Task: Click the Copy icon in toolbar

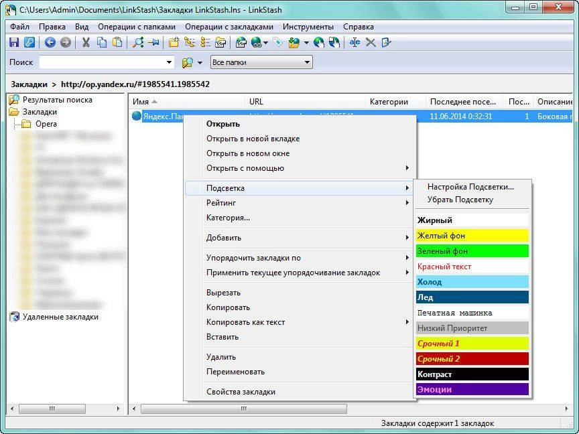Action: (x=102, y=42)
